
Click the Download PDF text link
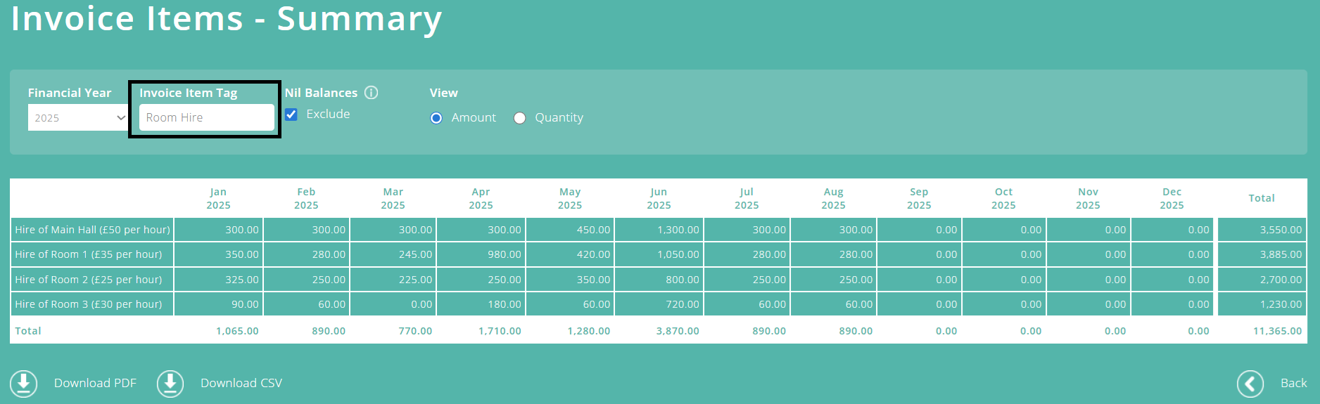pos(95,383)
